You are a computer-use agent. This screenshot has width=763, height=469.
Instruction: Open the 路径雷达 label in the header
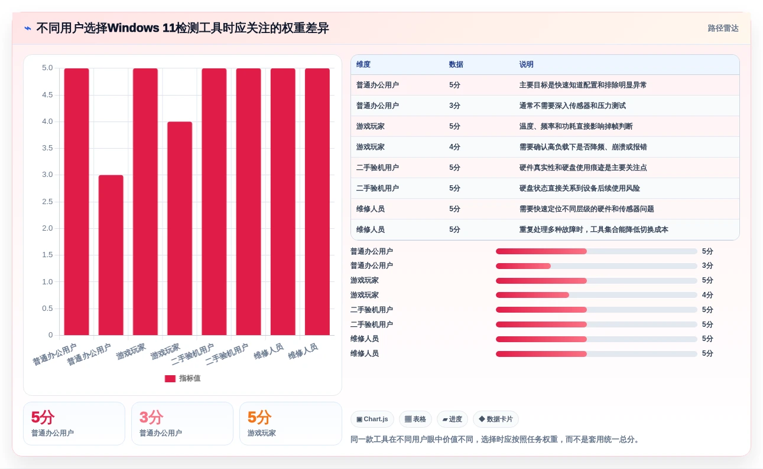[723, 28]
